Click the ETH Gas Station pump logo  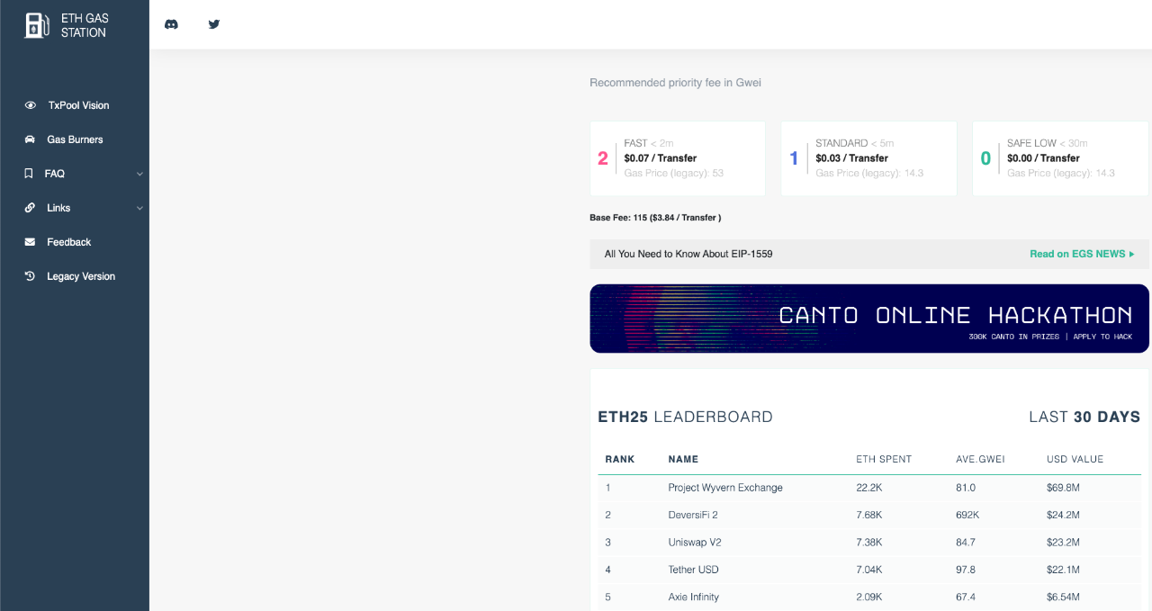[x=37, y=25]
